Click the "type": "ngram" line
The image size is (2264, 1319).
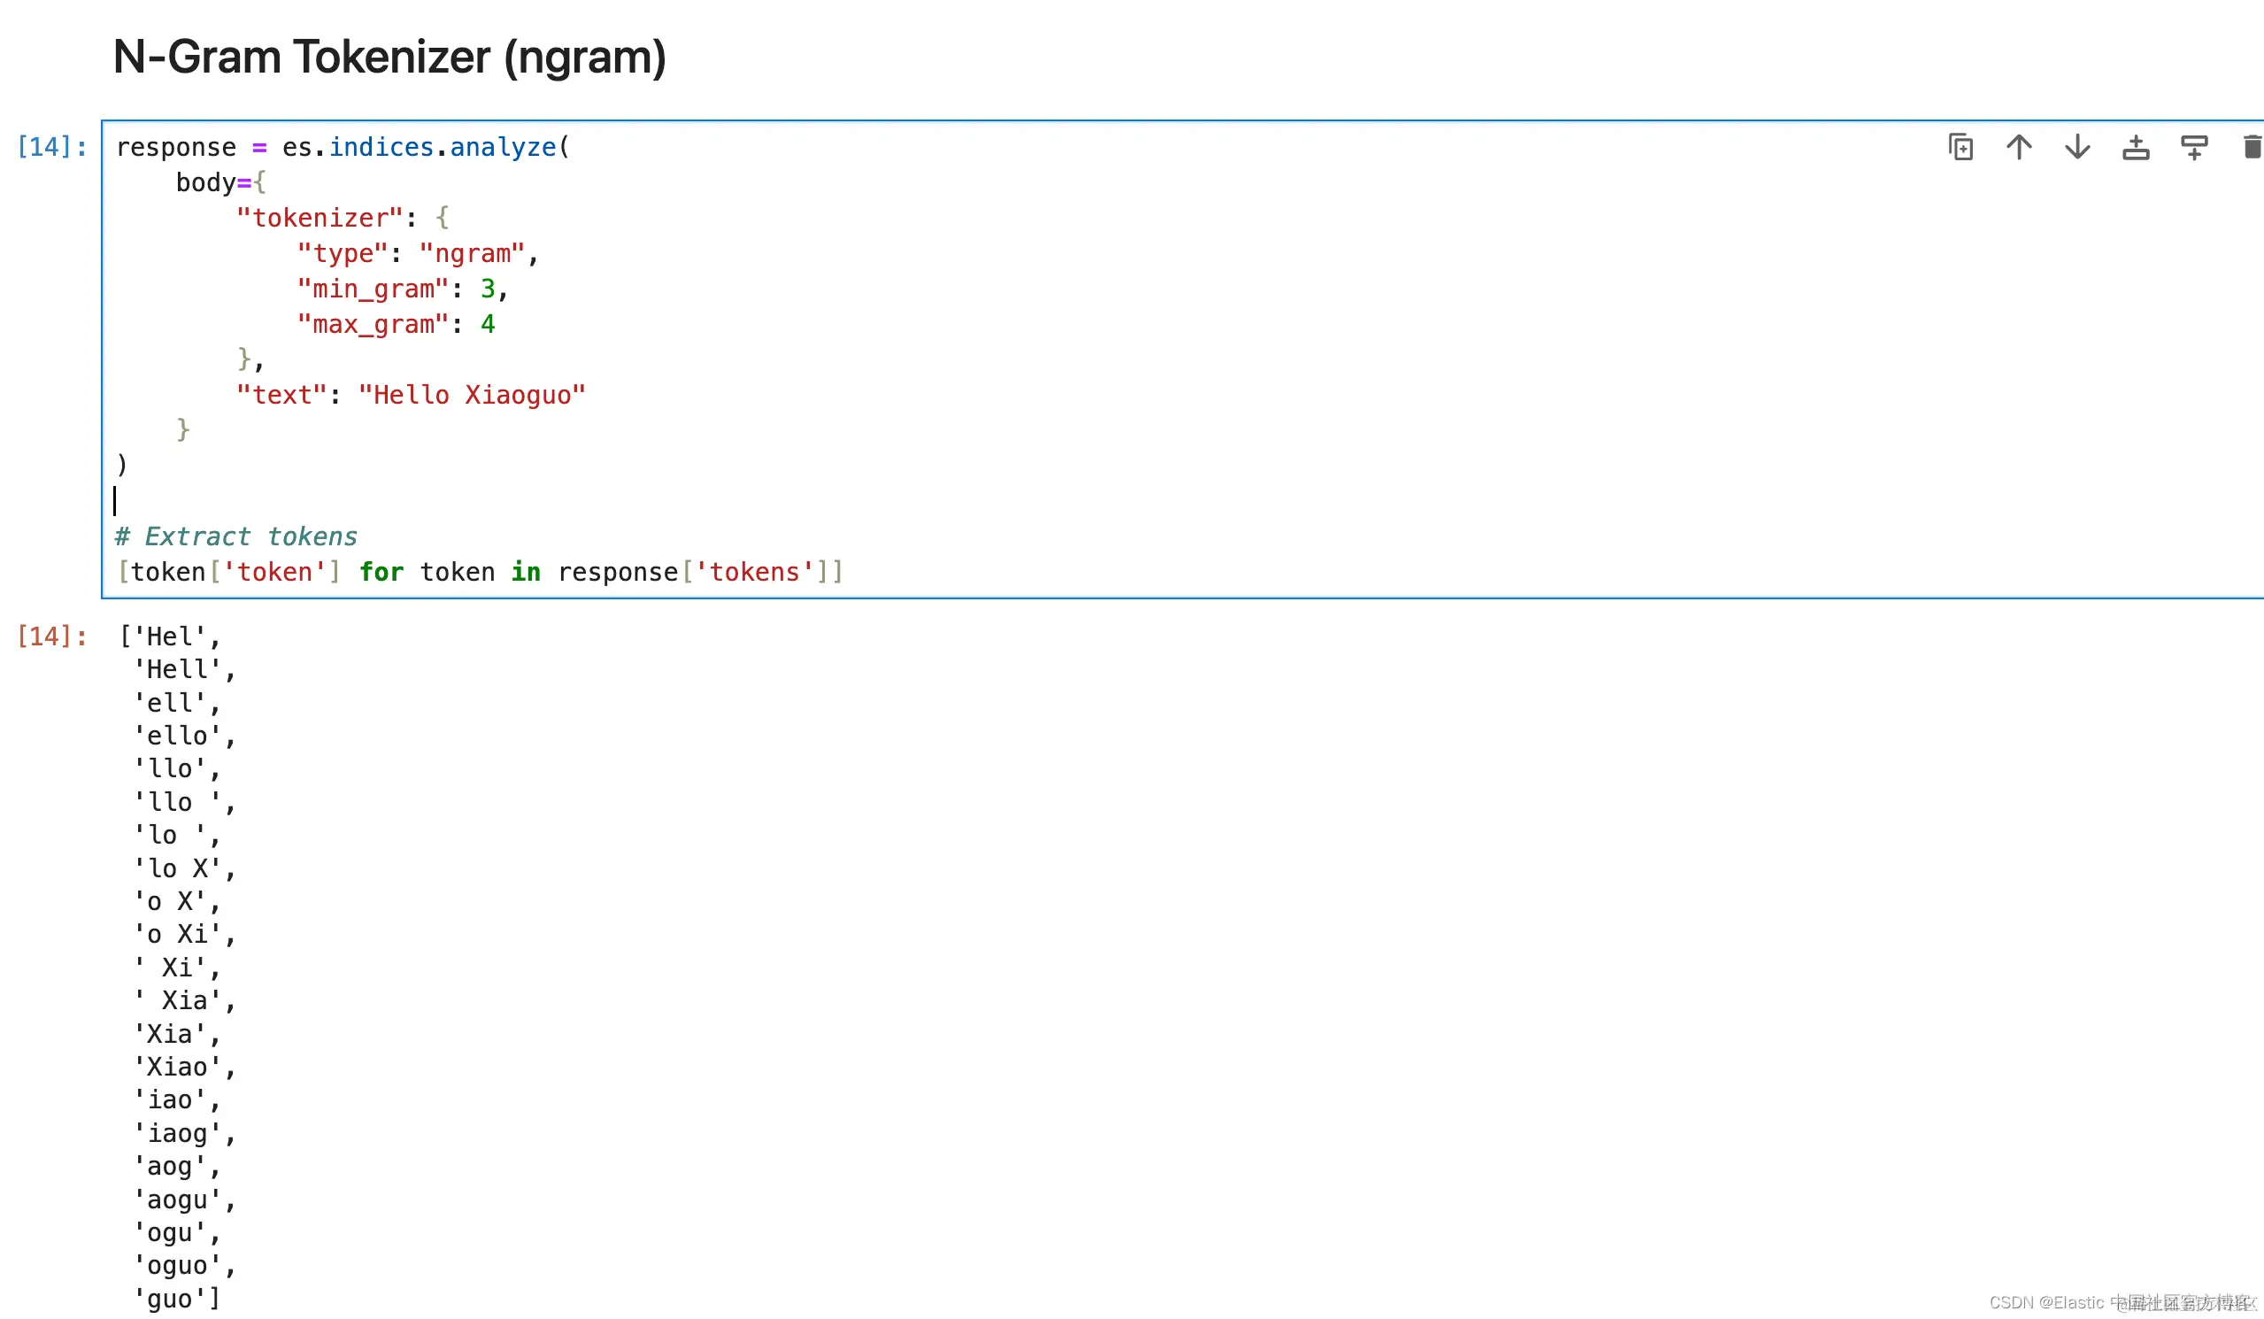pyautogui.click(x=416, y=253)
